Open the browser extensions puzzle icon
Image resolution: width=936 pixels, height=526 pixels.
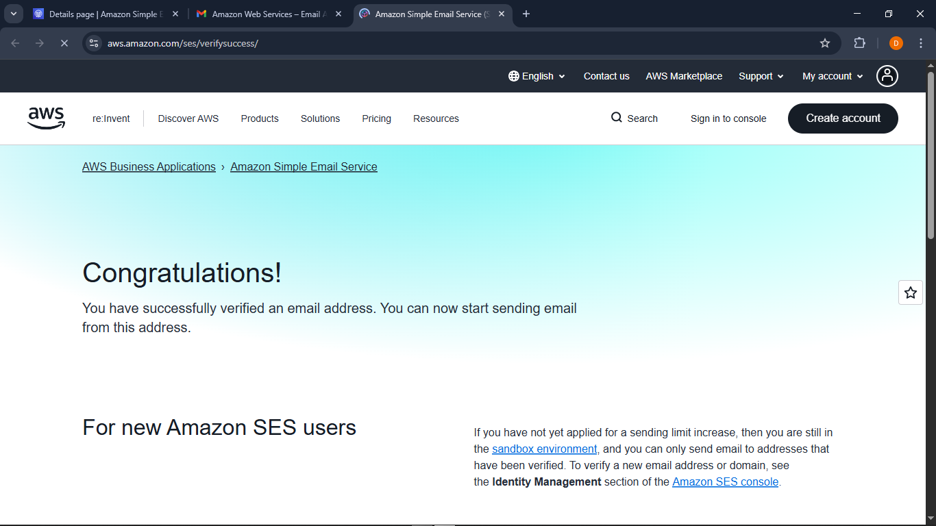(x=859, y=42)
